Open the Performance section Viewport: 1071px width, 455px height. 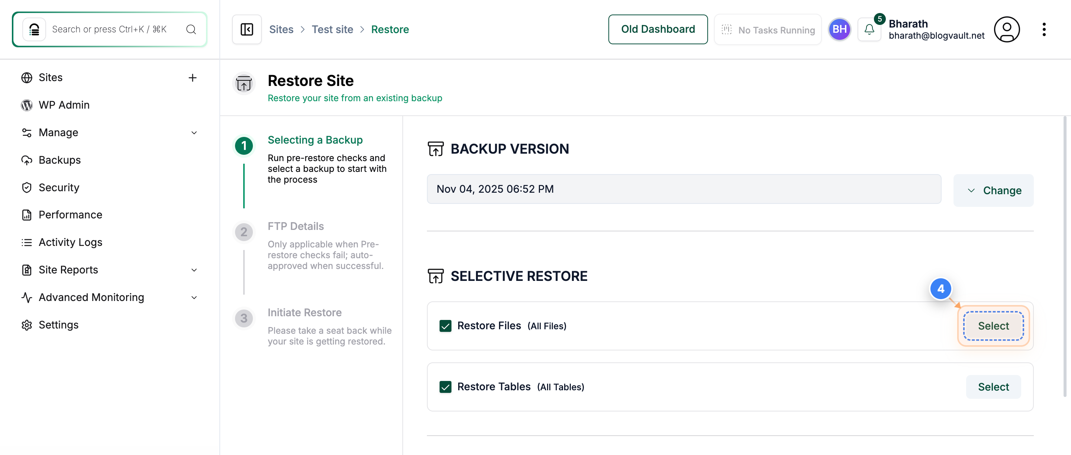pos(71,215)
